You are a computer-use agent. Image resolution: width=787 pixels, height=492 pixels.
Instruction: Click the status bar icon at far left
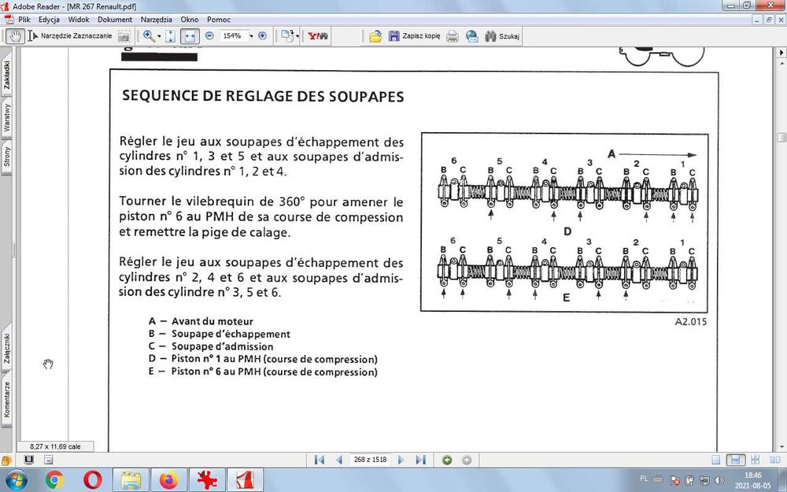6,460
